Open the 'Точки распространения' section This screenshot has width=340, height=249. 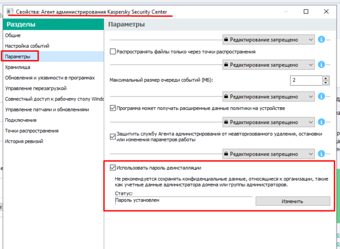point(53,131)
